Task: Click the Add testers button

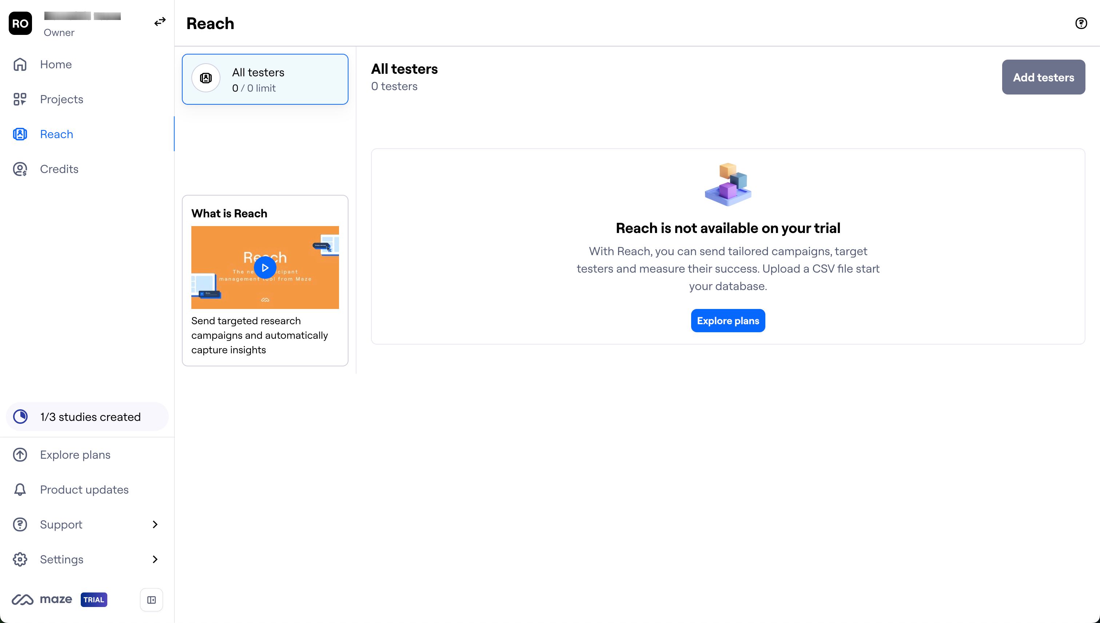Action: (1044, 77)
